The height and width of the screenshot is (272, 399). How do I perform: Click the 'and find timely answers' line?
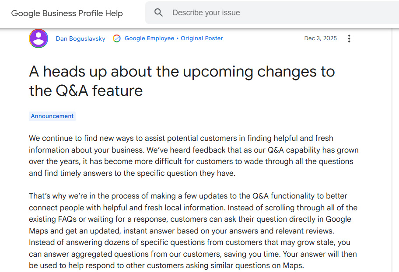coord(131,173)
